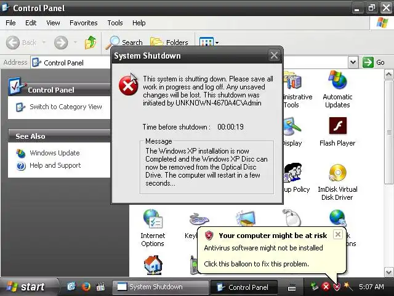
Task: Click the Forward navigation button
Action: coord(61,43)
